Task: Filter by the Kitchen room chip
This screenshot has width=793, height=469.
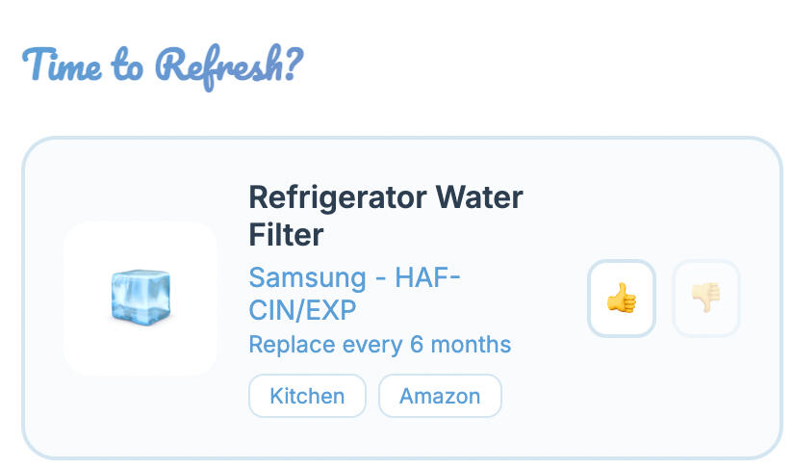Action: pos(307,396)
